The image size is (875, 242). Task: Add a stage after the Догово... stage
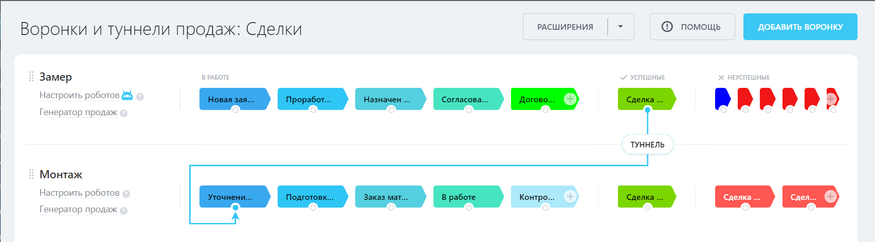coord(570,99)
